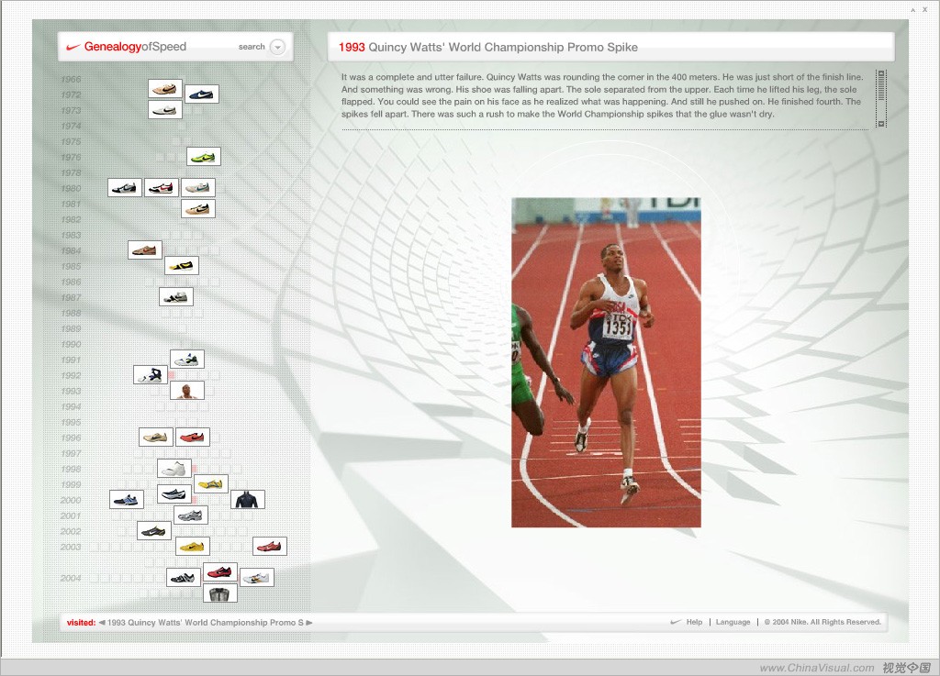Click the 1987 year label
This screenshot has height=676, width=940.
click(x=71, y=297)
